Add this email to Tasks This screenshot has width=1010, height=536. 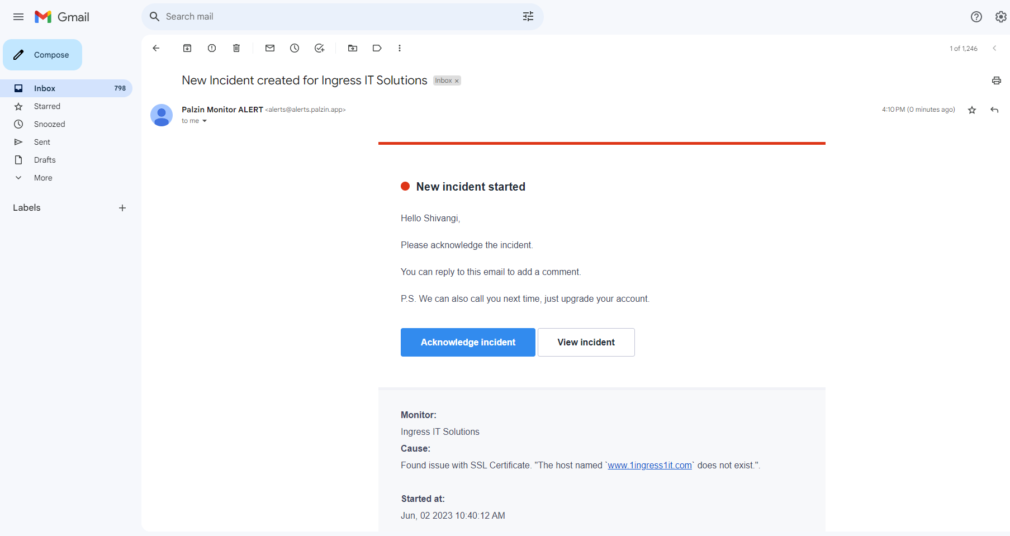coord(319,48)
